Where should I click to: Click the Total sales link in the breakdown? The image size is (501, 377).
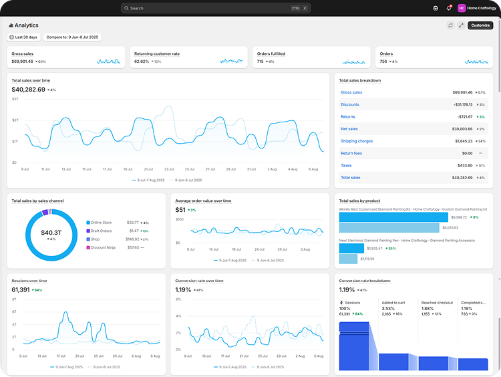pyautogui.click(x=350, y=177)
